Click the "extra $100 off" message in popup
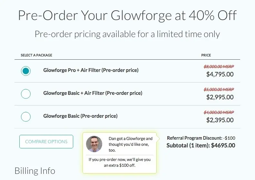Screen dimensions: 255x180 point(120,162)
